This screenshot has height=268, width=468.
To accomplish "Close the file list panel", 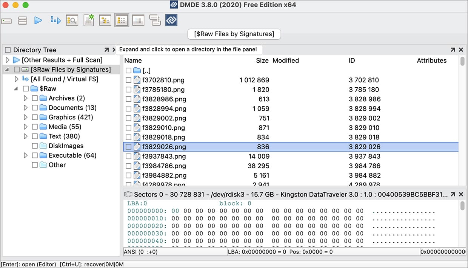I will click(461, 50).
